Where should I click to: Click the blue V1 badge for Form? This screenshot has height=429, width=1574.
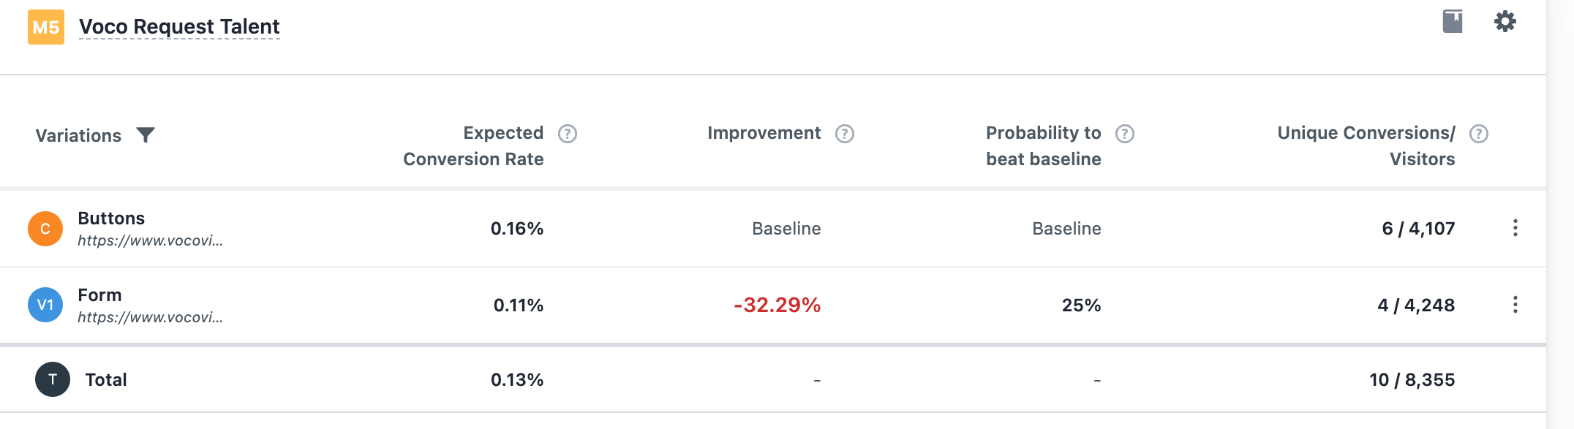45,305
